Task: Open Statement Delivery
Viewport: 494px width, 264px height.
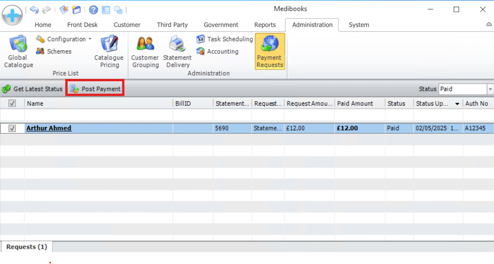Action: [x=177, y=51]
